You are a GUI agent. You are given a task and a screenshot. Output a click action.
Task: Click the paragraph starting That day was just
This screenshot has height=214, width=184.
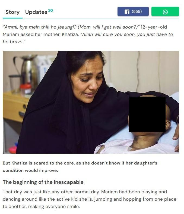[x=90, y=199]
